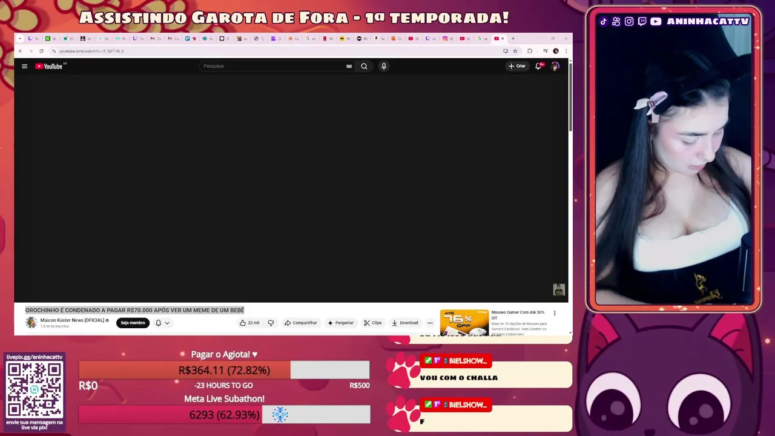Click the video title OROCHINHO É CONDENADO
The image size is (775, 436).
tap(134, 310)
